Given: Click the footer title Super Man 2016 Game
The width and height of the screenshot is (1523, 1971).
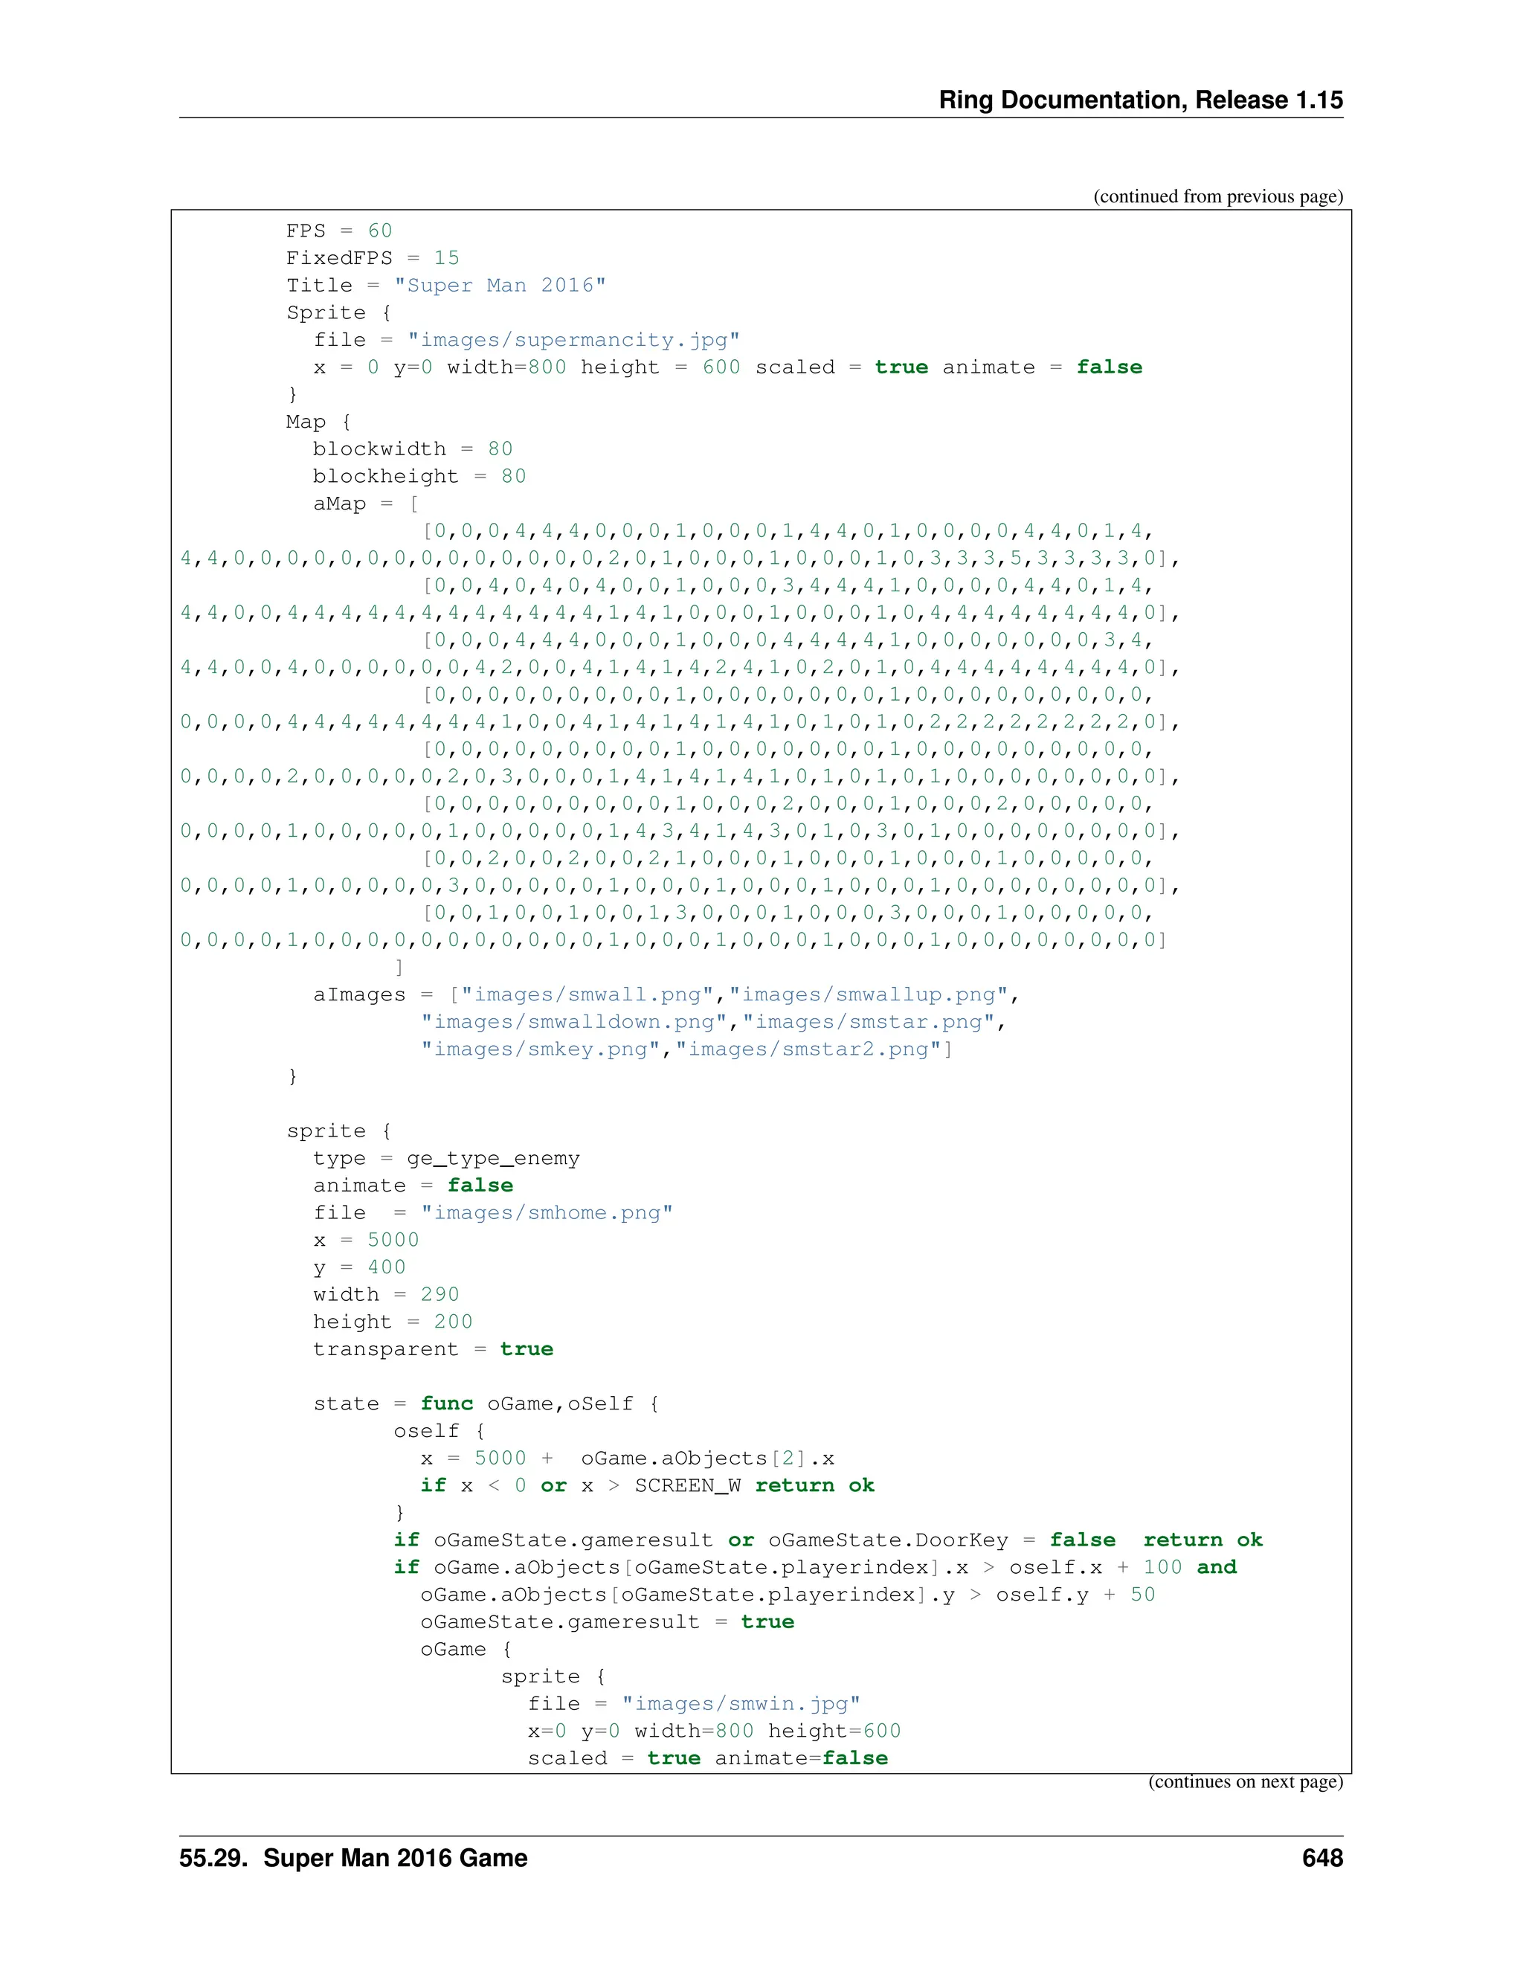Looking at the screenshot, I should tap(394, 1857).
